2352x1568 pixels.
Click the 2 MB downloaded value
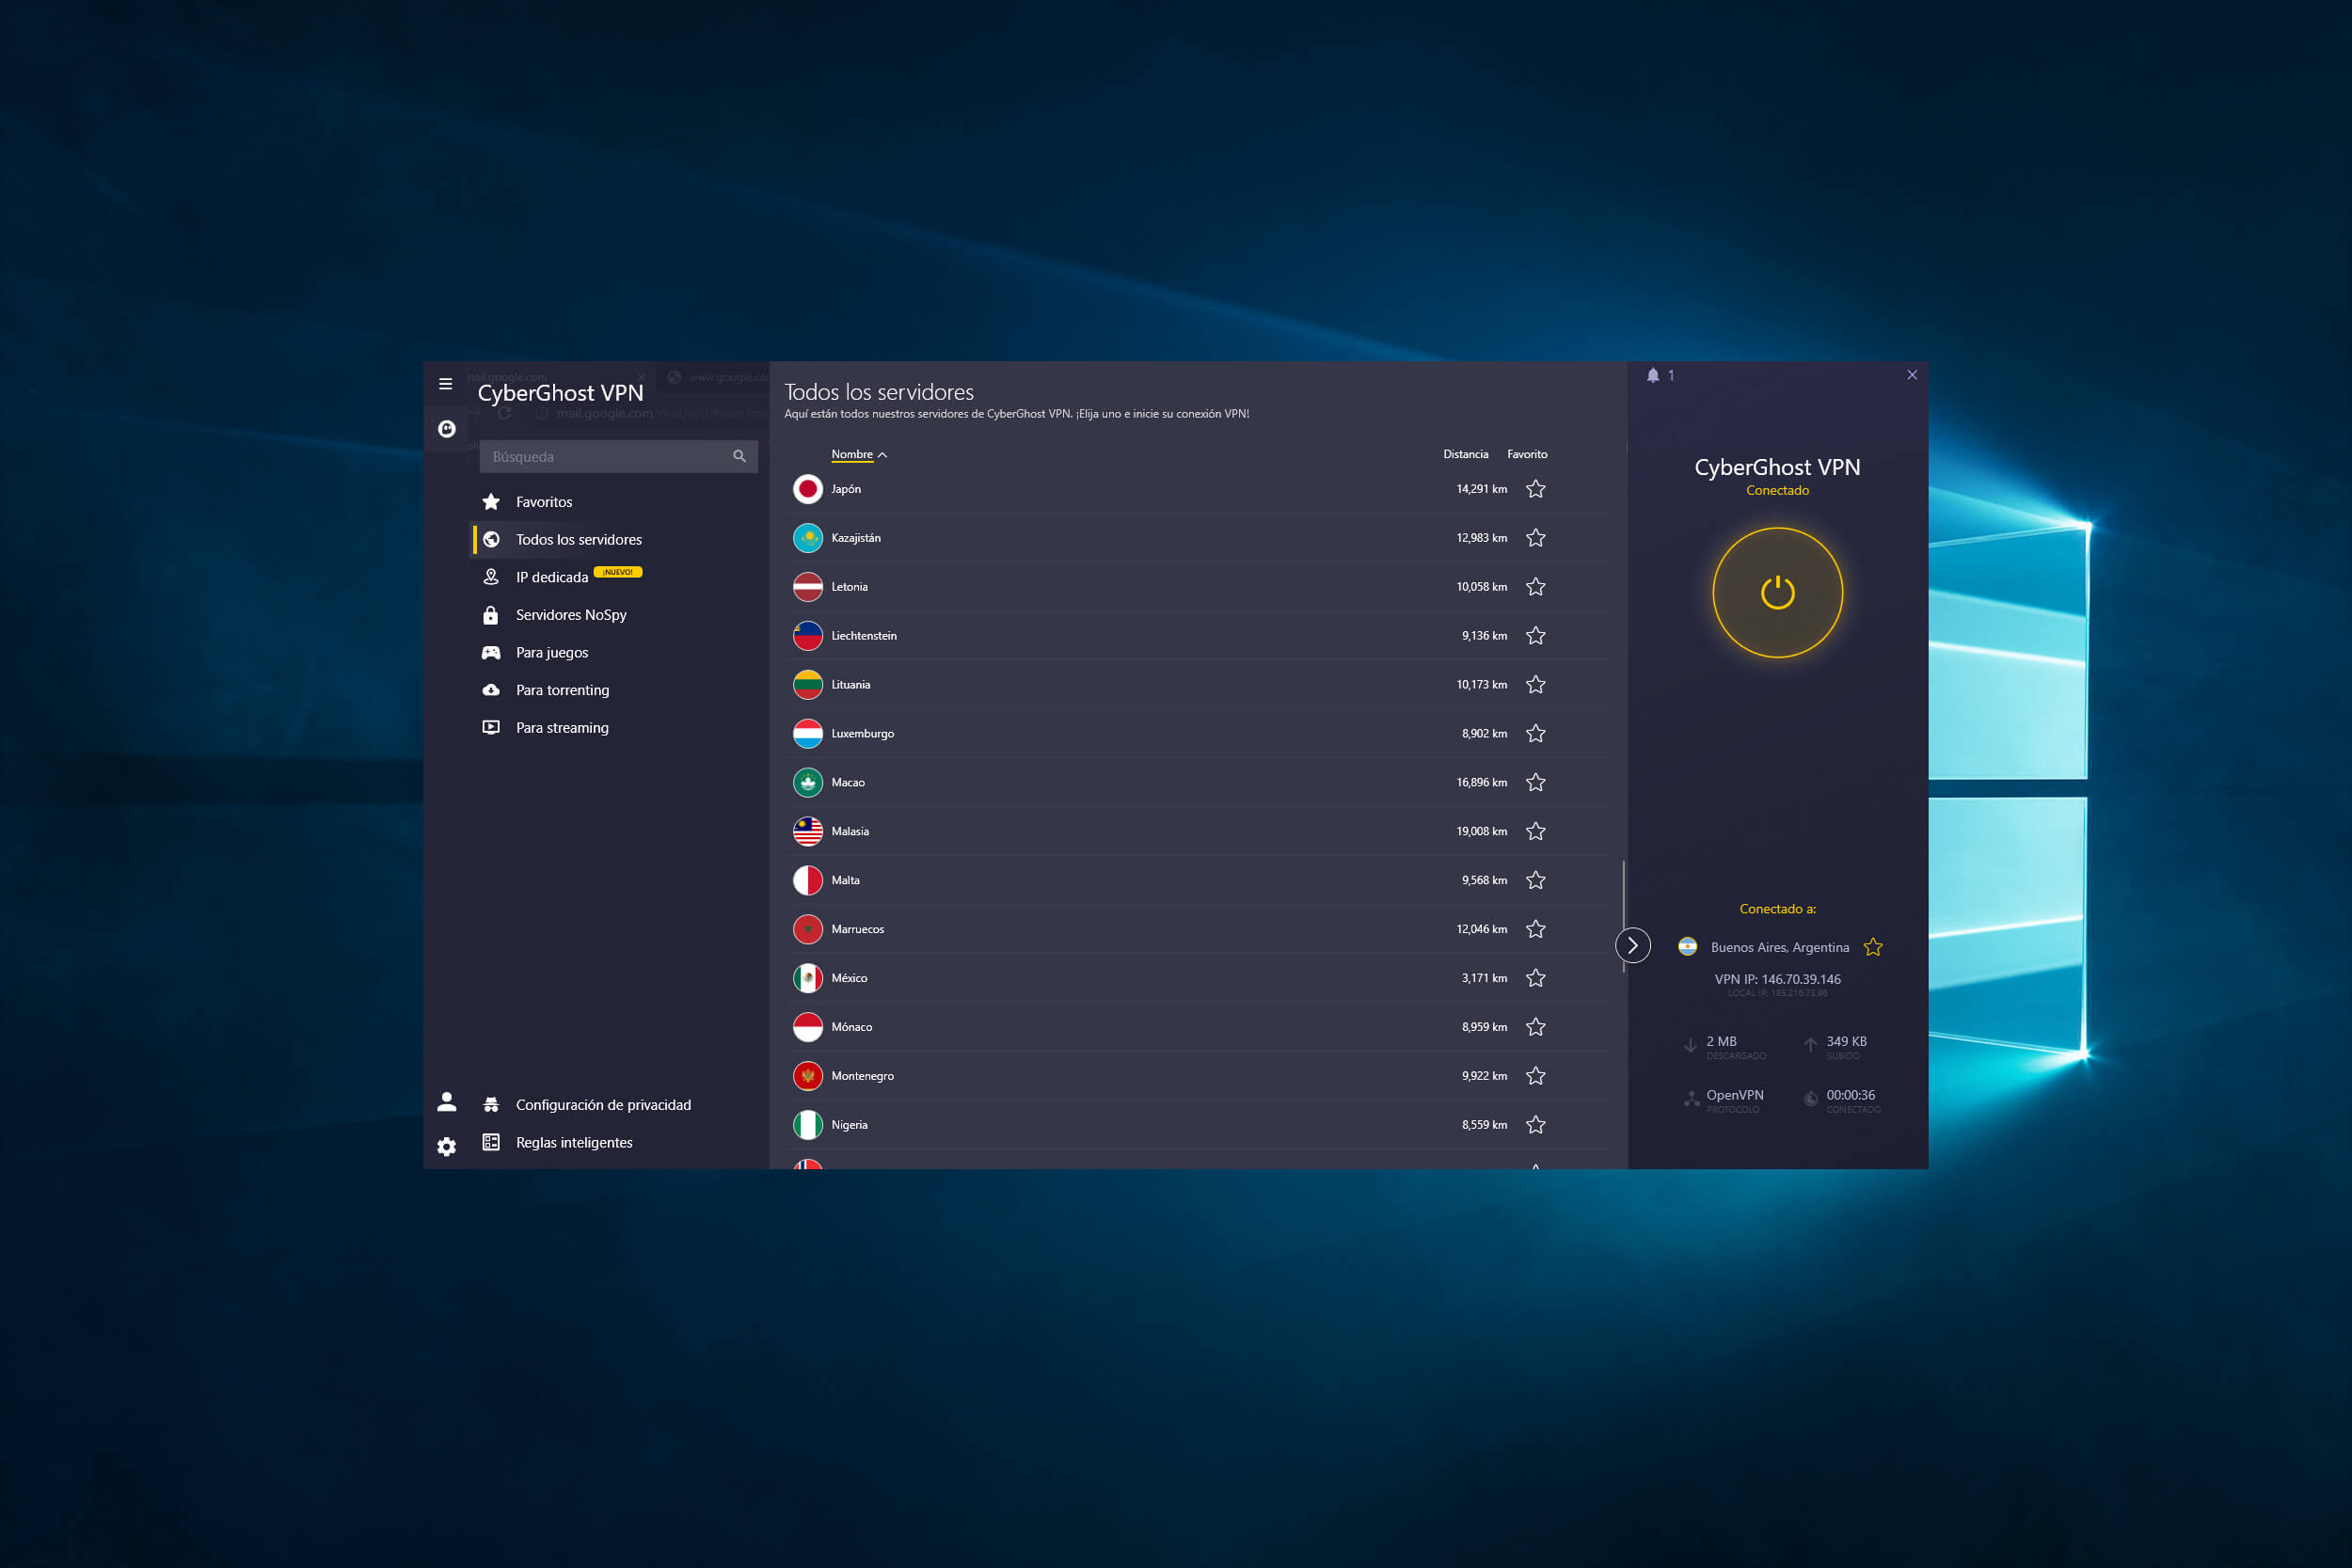click(x=1722, y=1042)
